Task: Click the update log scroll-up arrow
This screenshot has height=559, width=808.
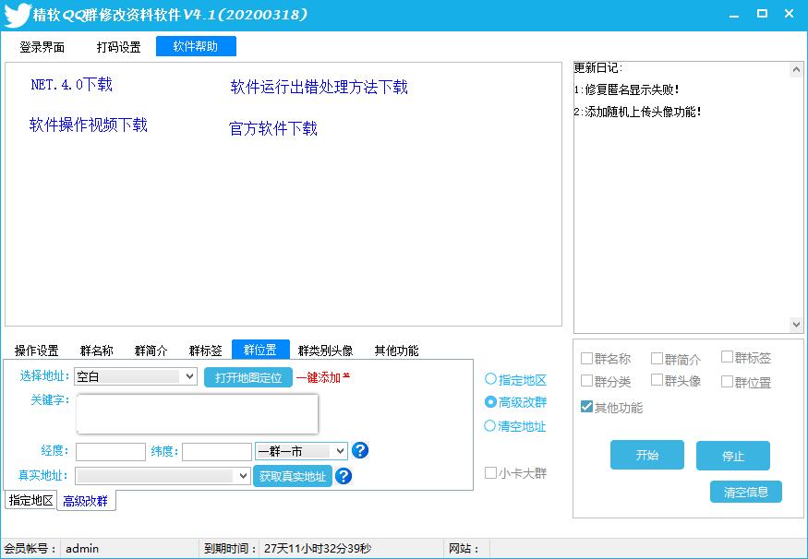Action: (x=796, y=69)
